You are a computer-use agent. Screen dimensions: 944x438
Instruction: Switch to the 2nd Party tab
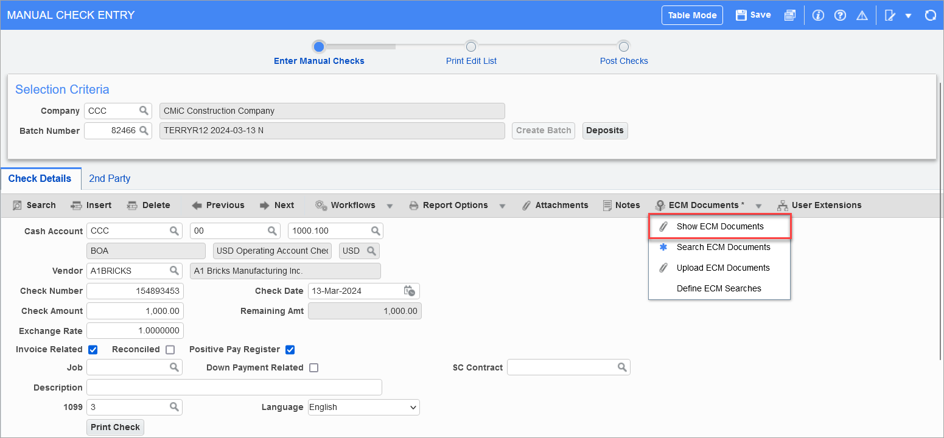[110, 178]
